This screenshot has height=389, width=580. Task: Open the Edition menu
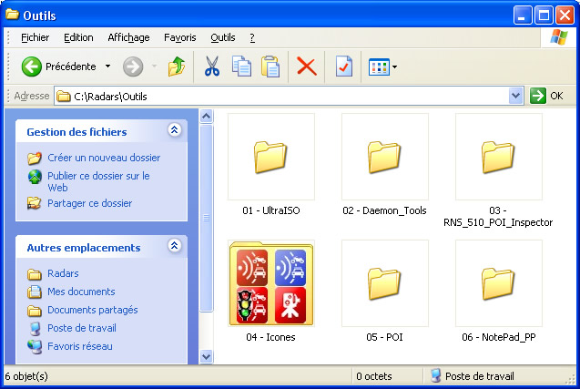(x=78, y=37)
